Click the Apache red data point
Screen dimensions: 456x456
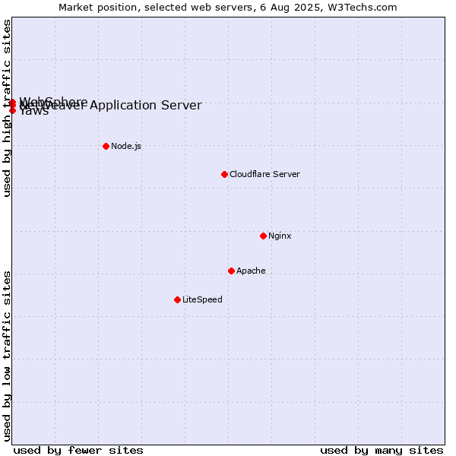tap(231, 271)
